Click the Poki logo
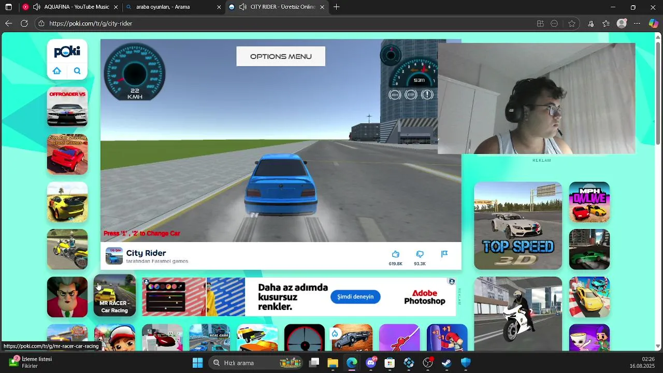663x373 pixels. point(67,51)
